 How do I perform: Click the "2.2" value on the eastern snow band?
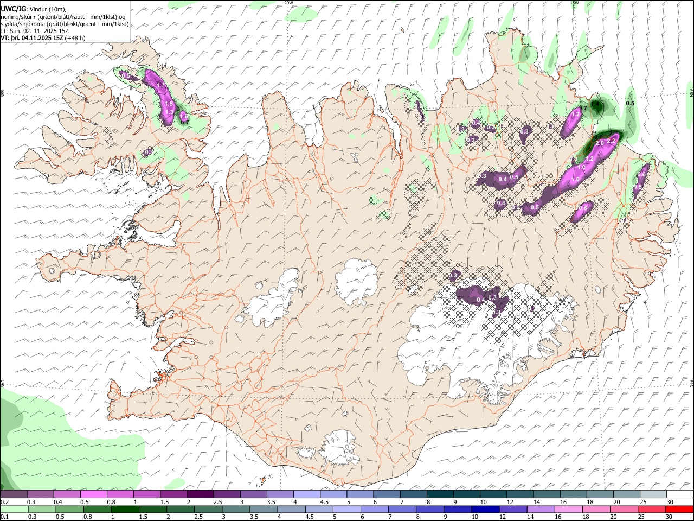point(611,141)
